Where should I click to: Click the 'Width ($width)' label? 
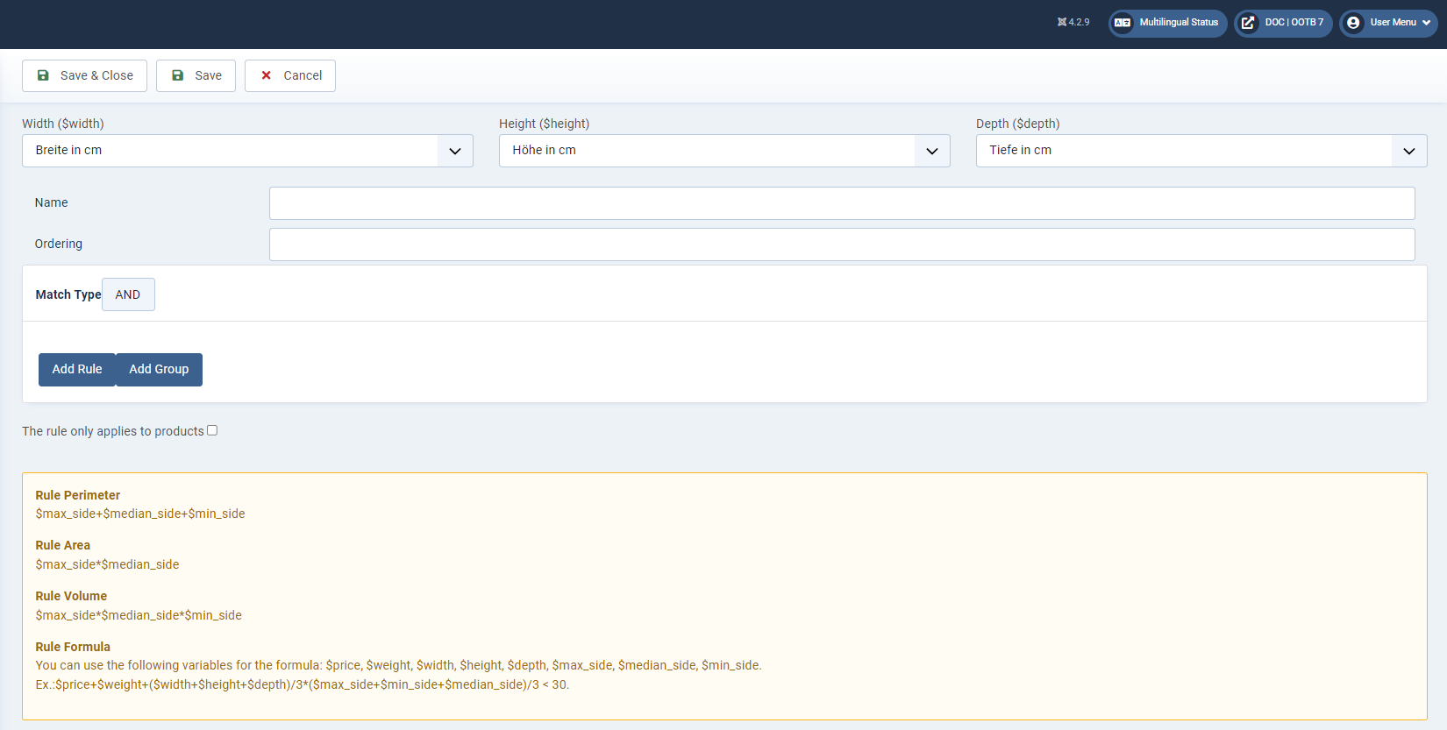63,124
